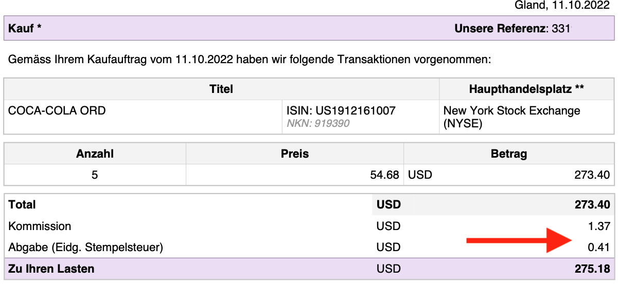Click the Zu Ihren Lasten total 275.18
Image resolution: width=618 pixels, height=285 pixels.
592,269
